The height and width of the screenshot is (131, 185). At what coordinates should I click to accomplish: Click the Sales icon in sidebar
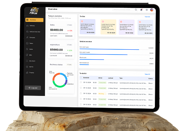pos(27,49)
